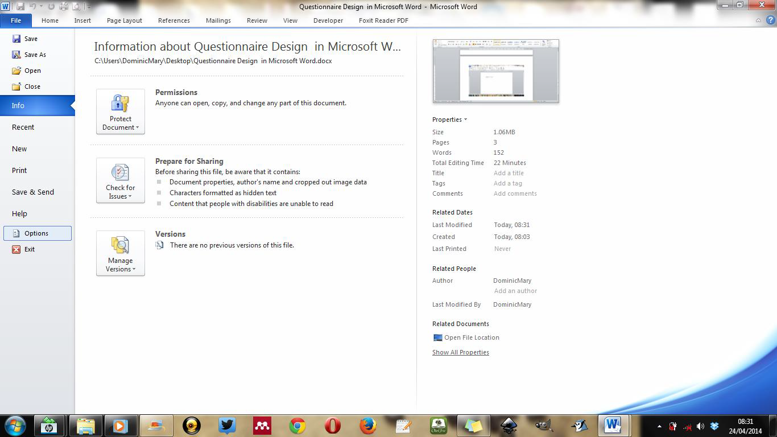This screenshot has height=437, width=777.
Task: Expand the Properties dropdown
Action: (x=449, y=119)
